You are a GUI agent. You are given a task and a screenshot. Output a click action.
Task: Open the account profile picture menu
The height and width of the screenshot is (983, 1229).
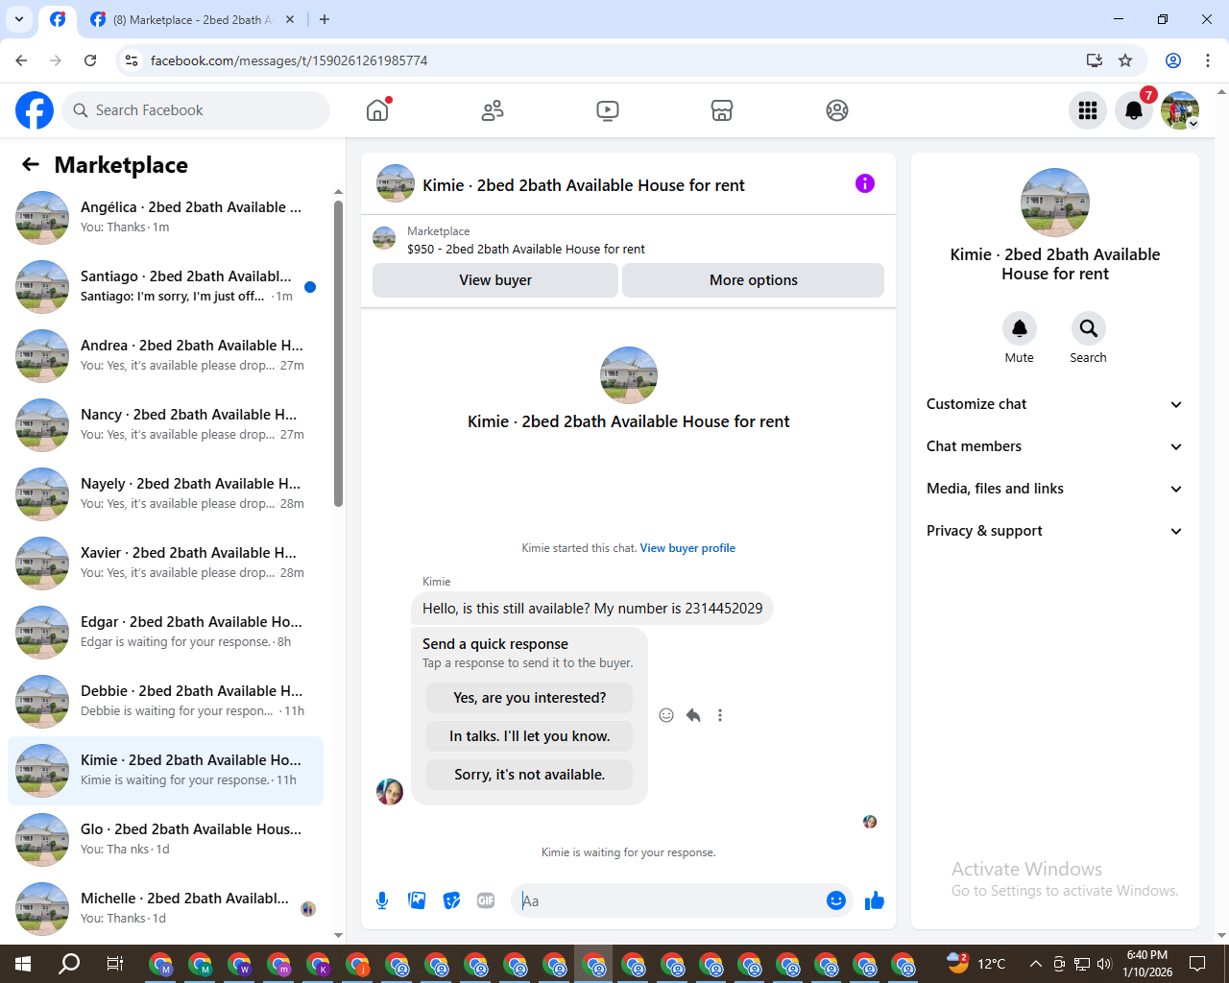1180,110
